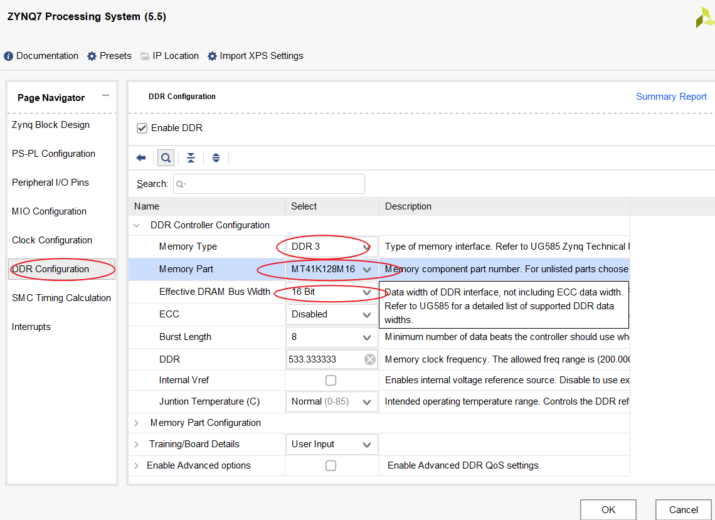The height and width of the screenshot is (520, 715).
Task: Open the Summary Report link
Action: coord(671,97)
